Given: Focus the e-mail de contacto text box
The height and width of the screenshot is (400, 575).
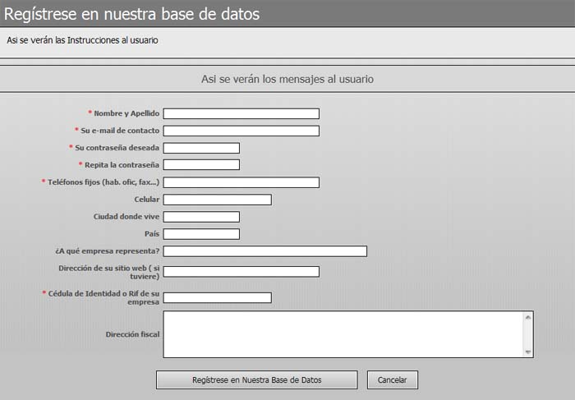Looking at the screenshot, I should [241, 131].
